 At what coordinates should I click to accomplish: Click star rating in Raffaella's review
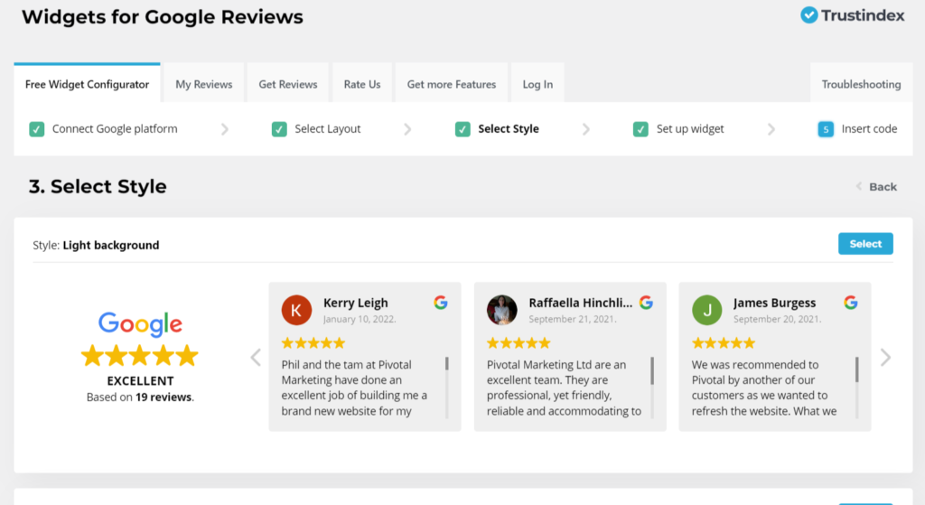coord(519,342)
